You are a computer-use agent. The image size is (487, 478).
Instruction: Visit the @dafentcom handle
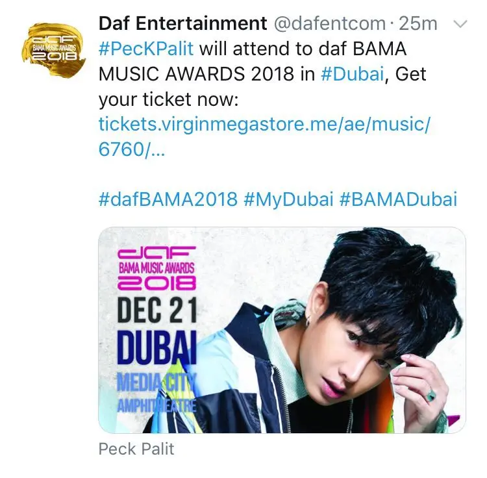(x=329, y=23)
